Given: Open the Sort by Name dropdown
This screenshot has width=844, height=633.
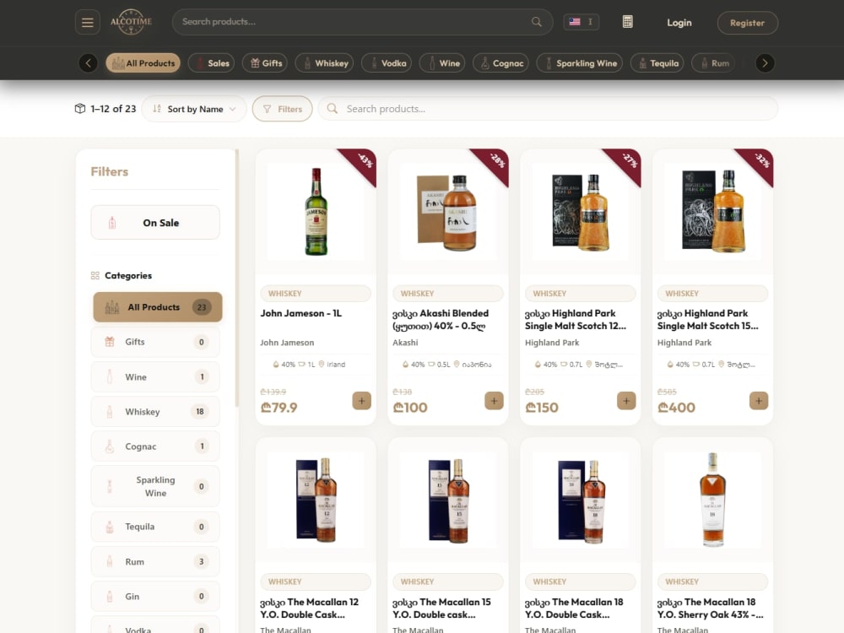Looking at the screenshot, I should pyautogui.click(x=194, y=109).
